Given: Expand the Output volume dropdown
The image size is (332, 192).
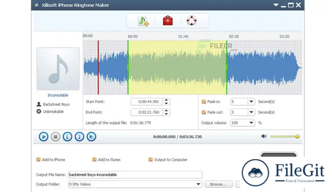Looking at the screenshot, I should point(251,123).
